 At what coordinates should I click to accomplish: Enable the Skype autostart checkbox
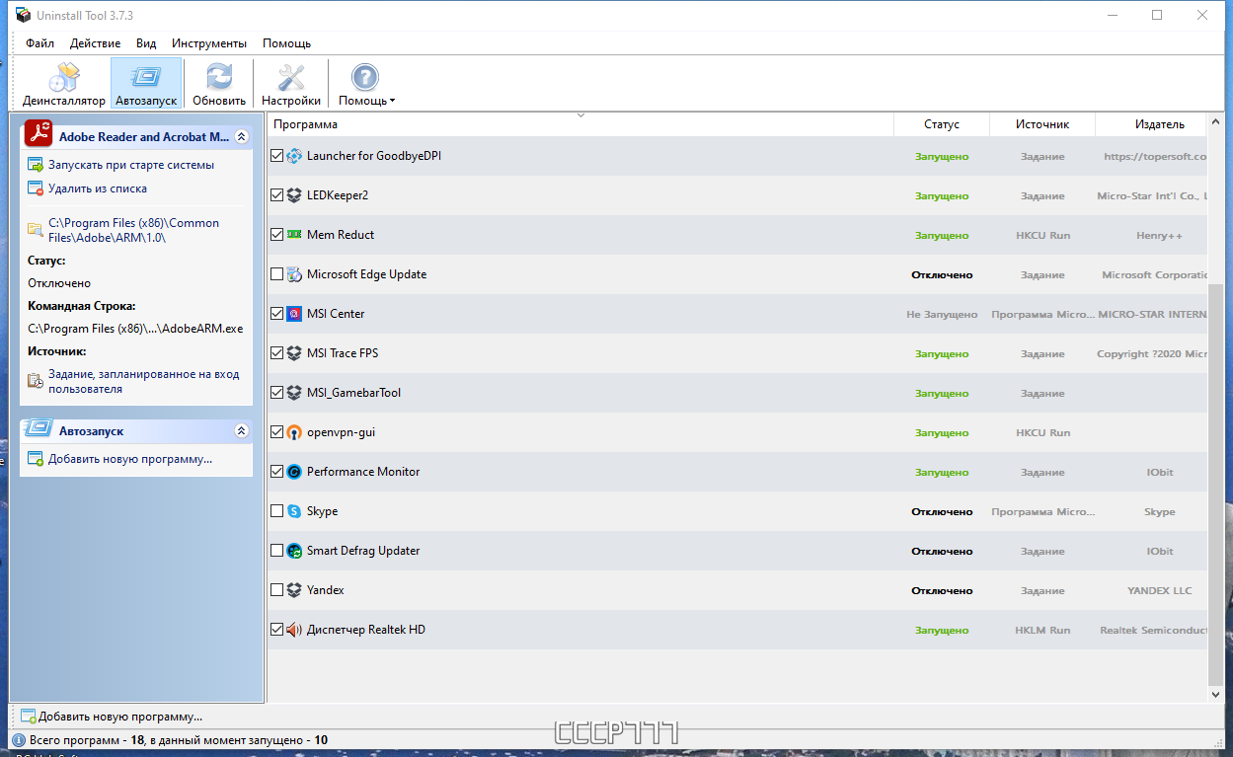(277, 511)
